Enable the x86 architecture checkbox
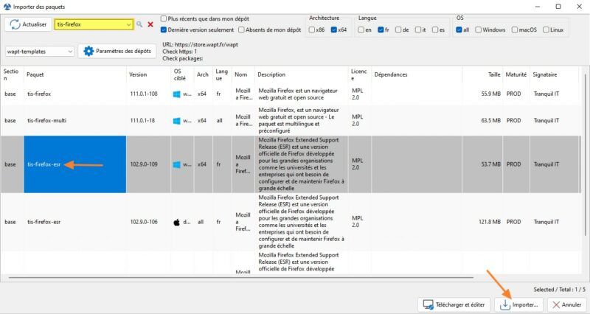The width and height of the screenshot is (590, 314). click(312, 29)
